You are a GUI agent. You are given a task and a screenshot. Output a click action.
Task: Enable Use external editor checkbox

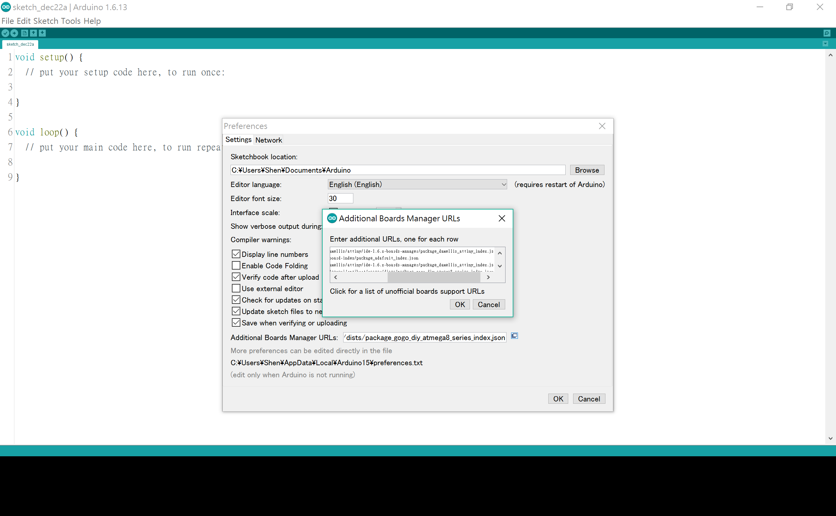pyautogui.click(x=236, y=289)
